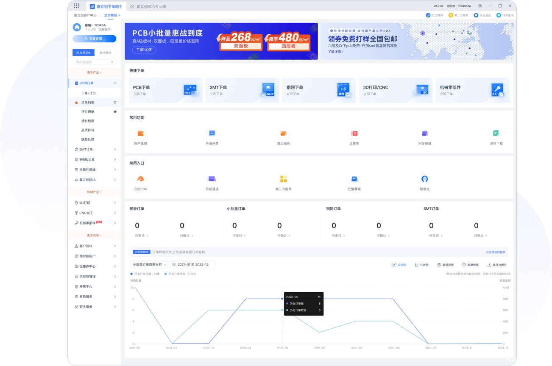This screenshot has width=552, height=366.
Task: Click 了解详情 on PCB promo banner
Action: 144,50
